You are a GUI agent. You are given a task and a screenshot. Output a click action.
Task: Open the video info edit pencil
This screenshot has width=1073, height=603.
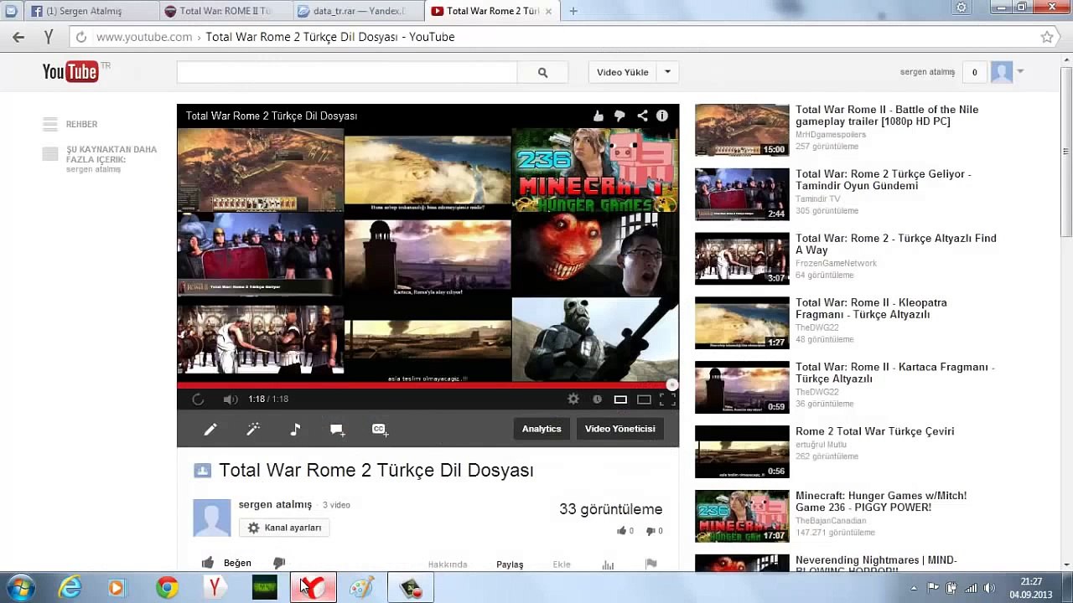[x=210, y=429]
